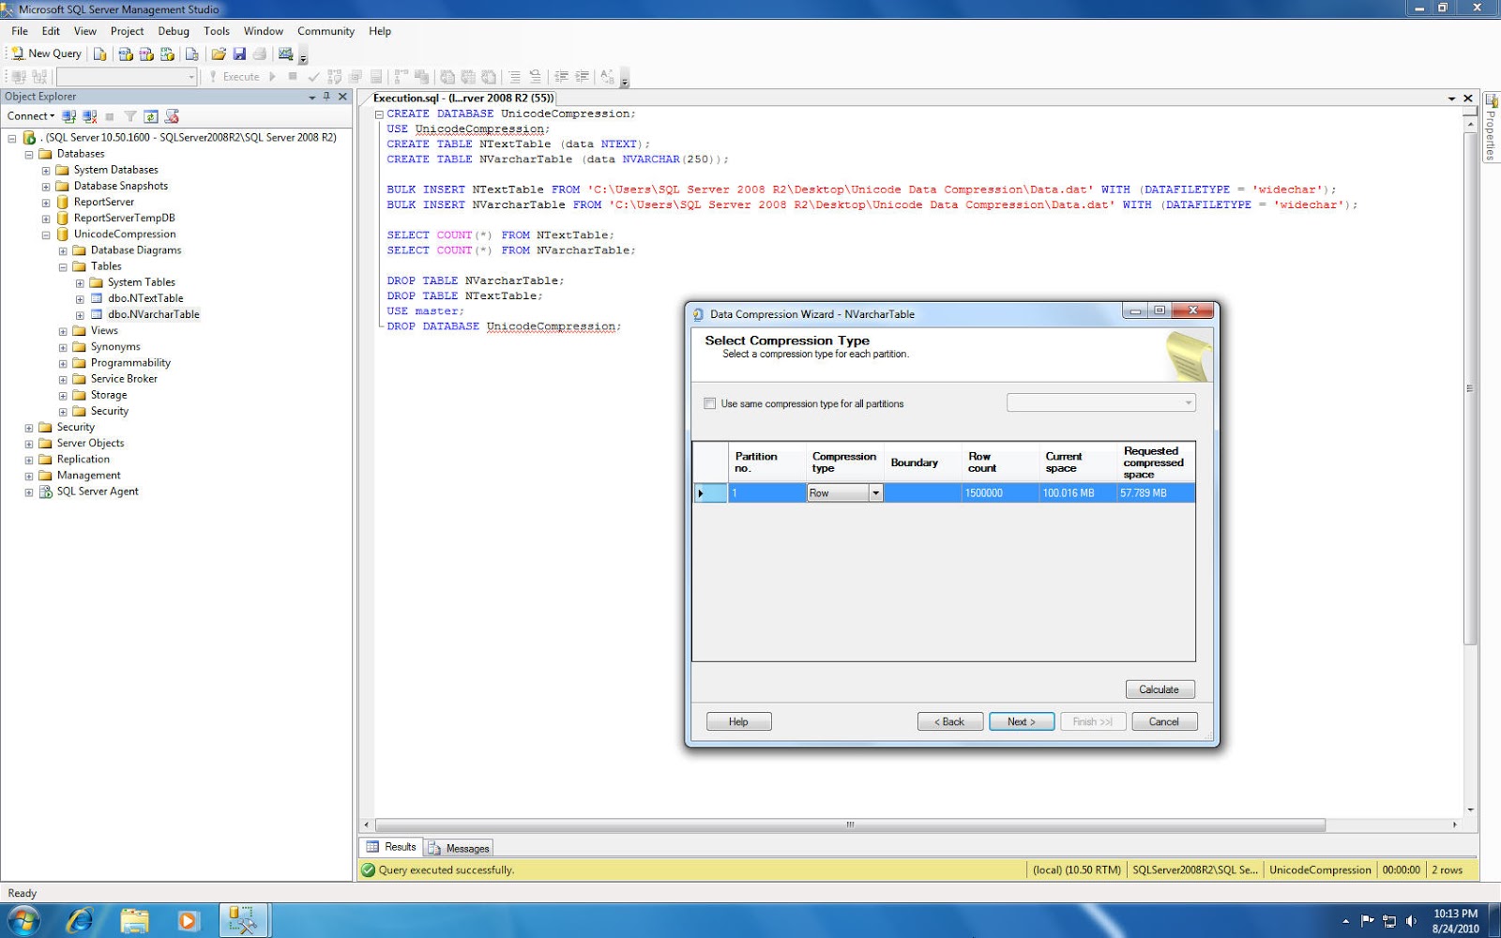Click the Comment out selected lines icon
Image resolution: width=1501 pixels, height=938 pixels.
514,77
